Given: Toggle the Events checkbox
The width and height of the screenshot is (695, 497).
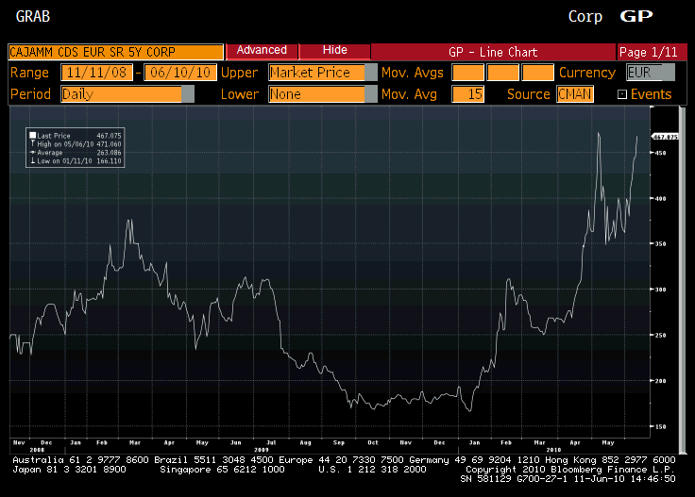Looking at the screenshot, I should [622, 94].
